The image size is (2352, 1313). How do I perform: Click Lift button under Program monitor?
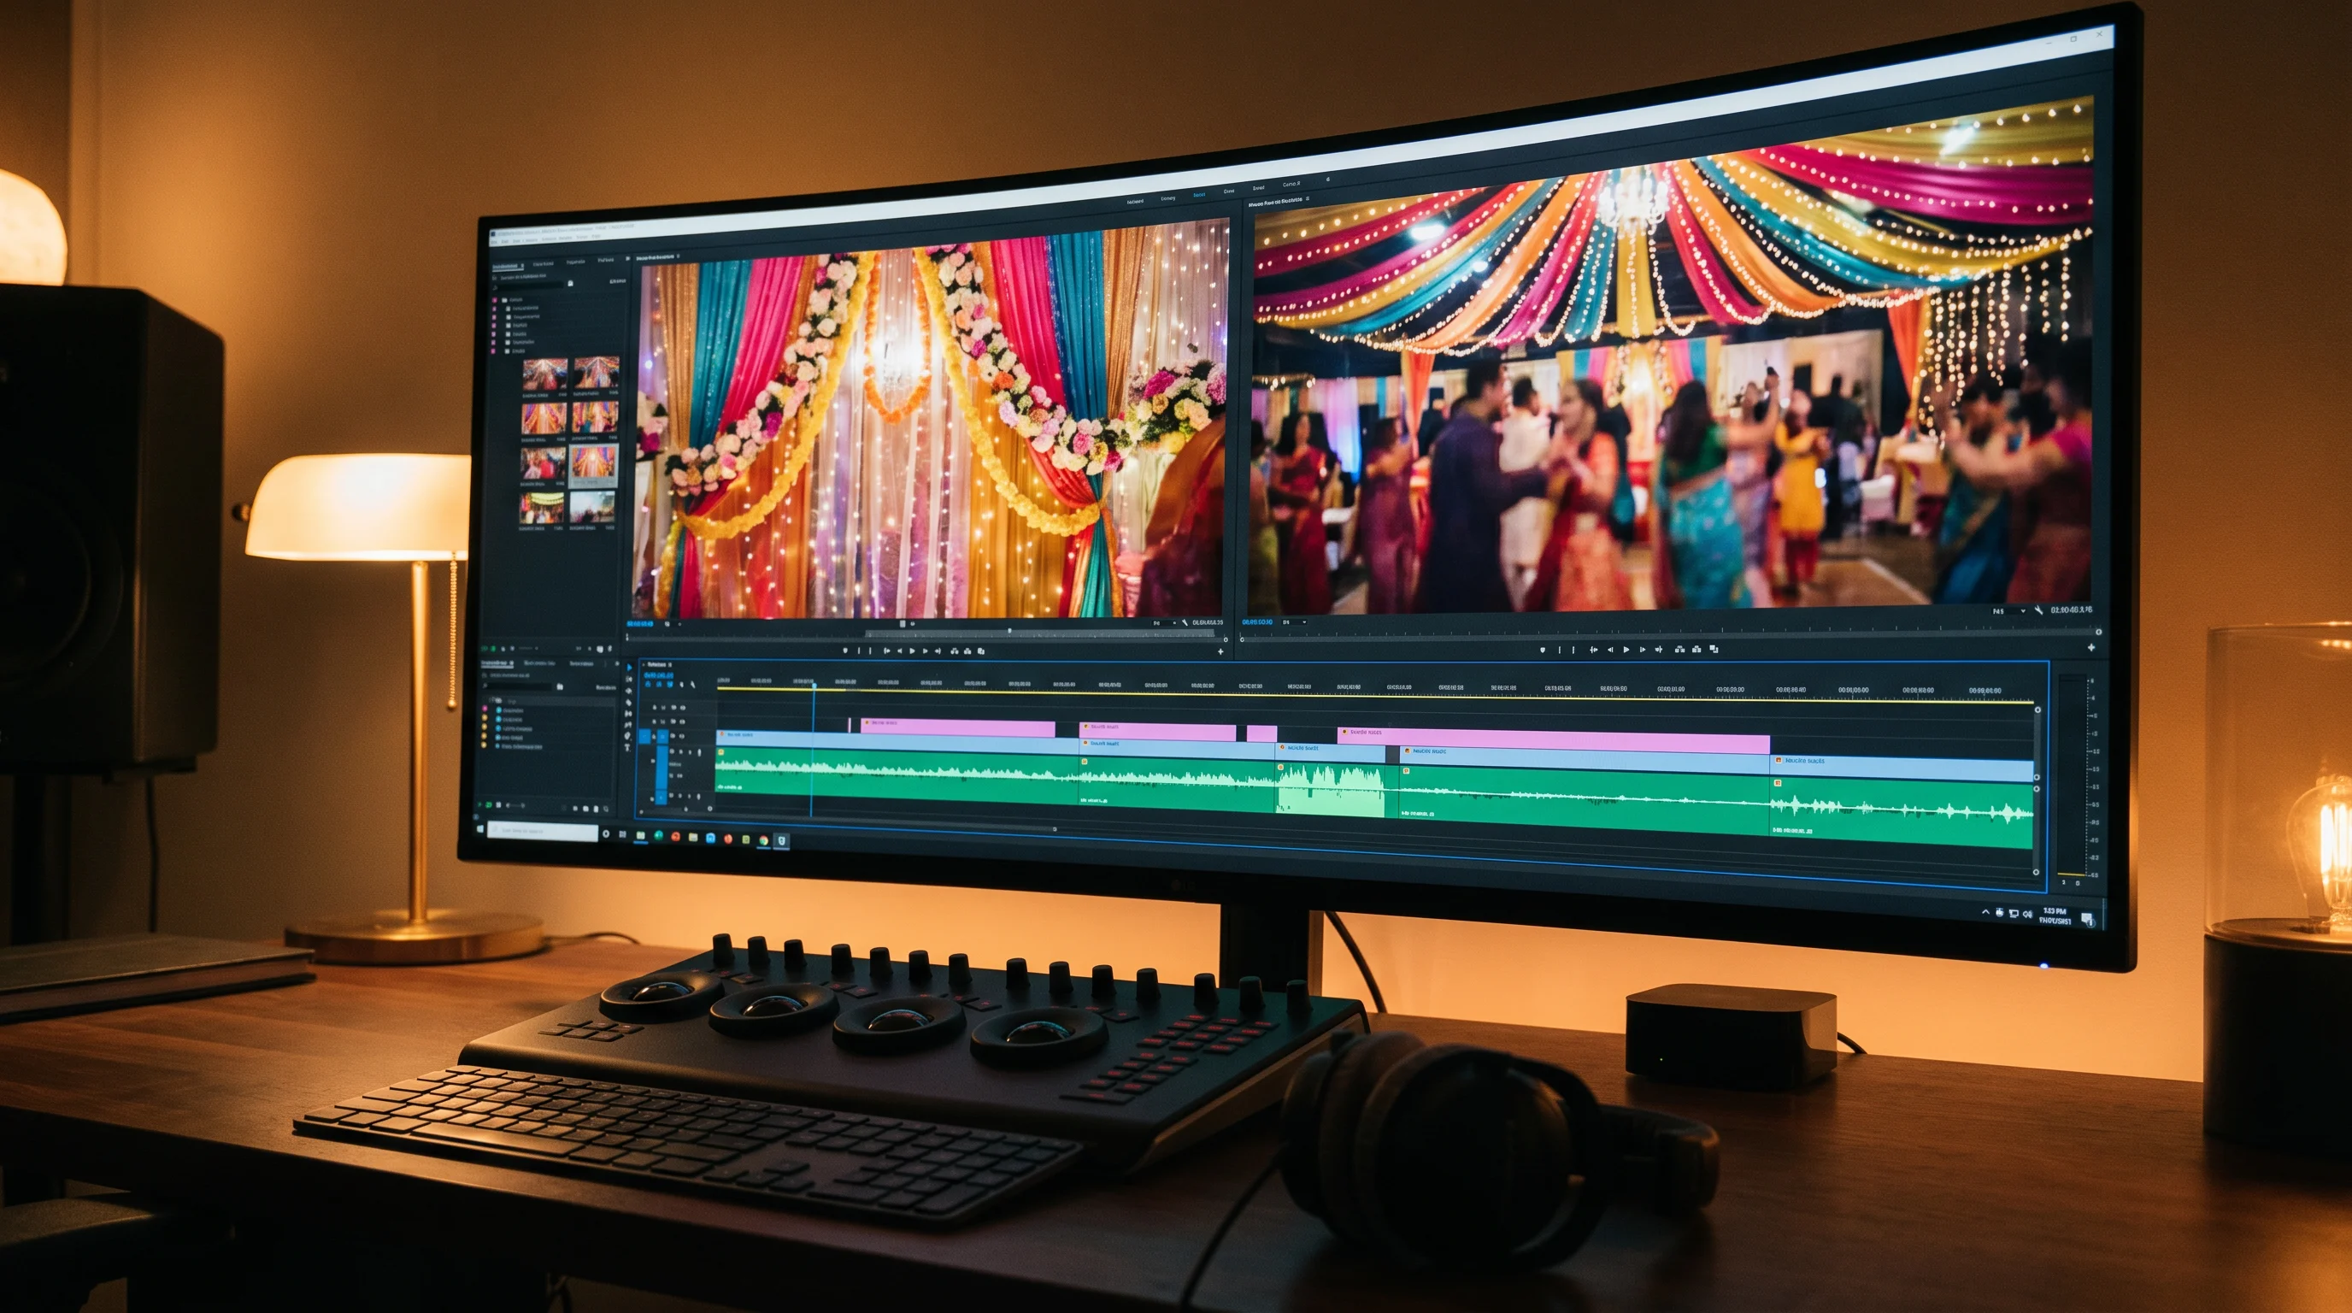click(x=1680, y=651)
